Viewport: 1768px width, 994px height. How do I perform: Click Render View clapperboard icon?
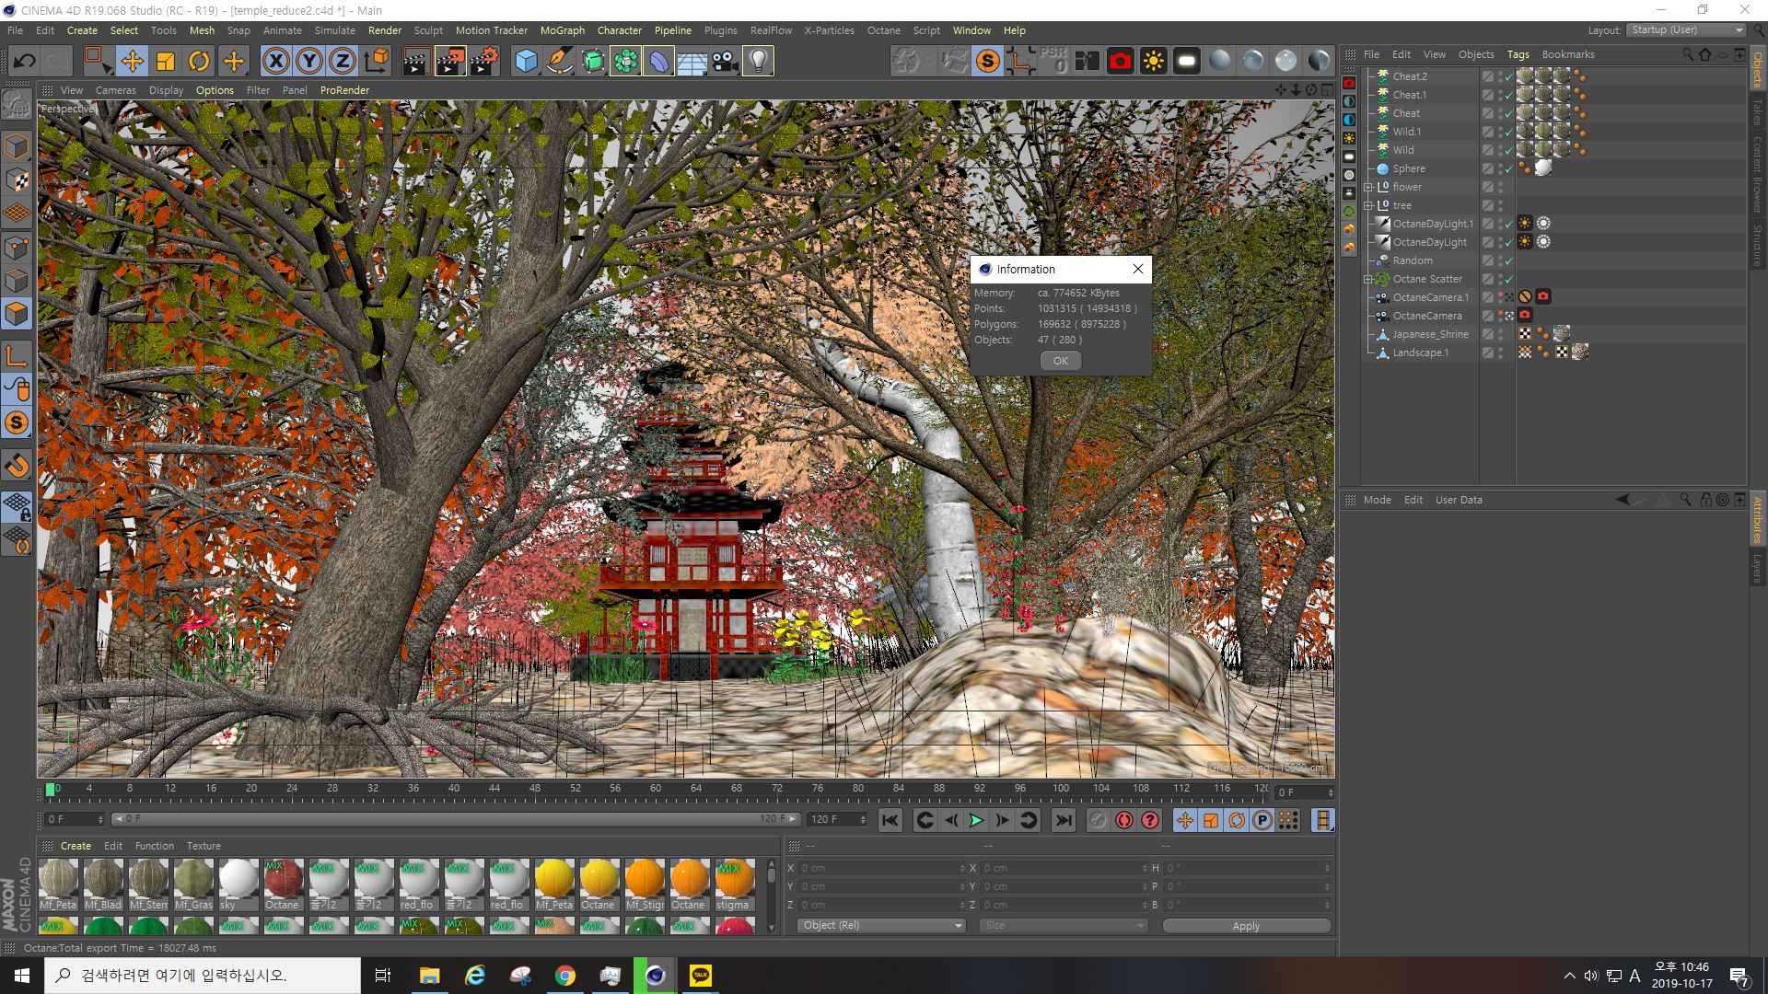coord(416,62)
